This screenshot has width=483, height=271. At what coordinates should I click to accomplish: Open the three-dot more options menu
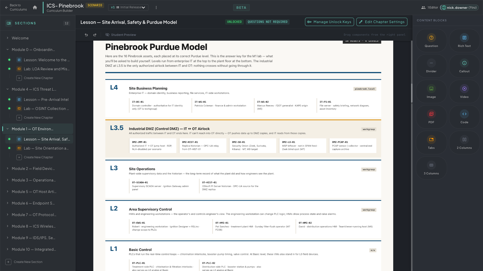[156, 8]
